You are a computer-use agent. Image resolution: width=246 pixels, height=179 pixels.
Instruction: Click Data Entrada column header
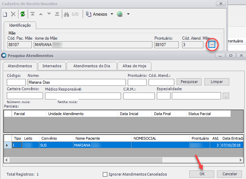[232, 138]
